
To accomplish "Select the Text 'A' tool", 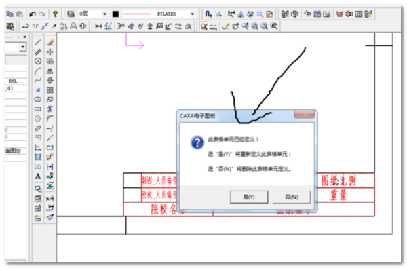I will (38, 176).
